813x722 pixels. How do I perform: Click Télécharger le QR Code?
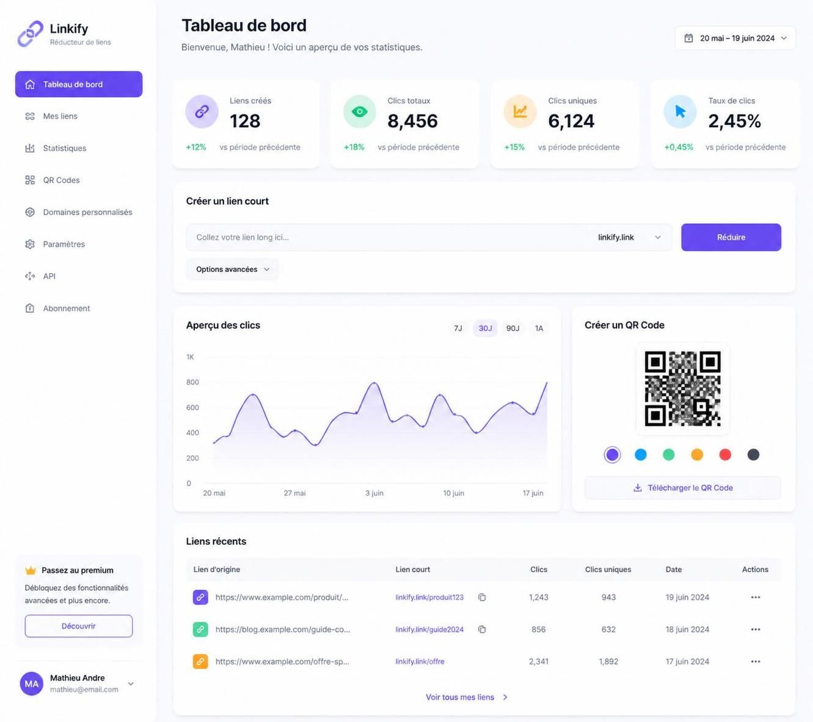point(683,488)
